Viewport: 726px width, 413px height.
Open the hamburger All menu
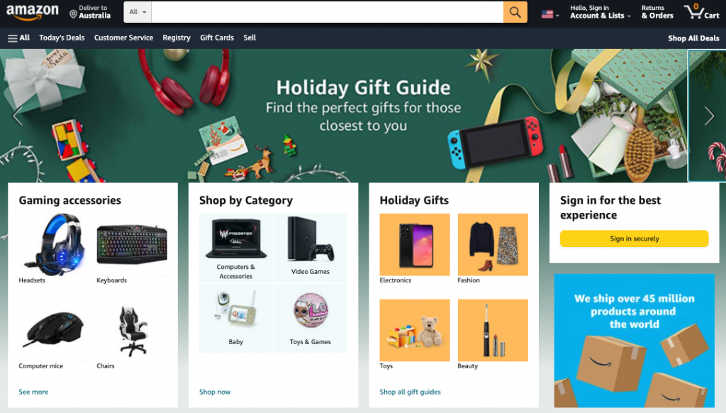(x=18, y=38)
